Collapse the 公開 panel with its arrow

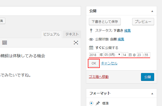[152, 11]
